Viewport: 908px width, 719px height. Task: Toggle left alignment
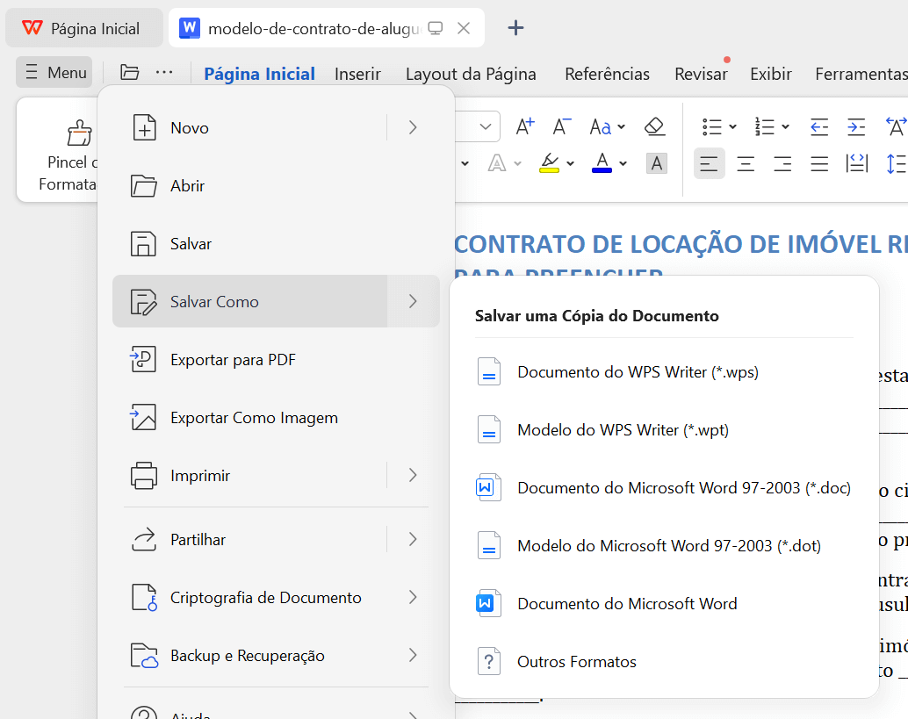[x=710, y=164]
